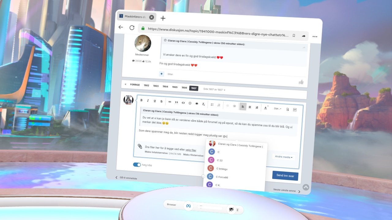Insert a GIF with the GIF icon
This screenshot has height=220, width=392.
[295, 110]
